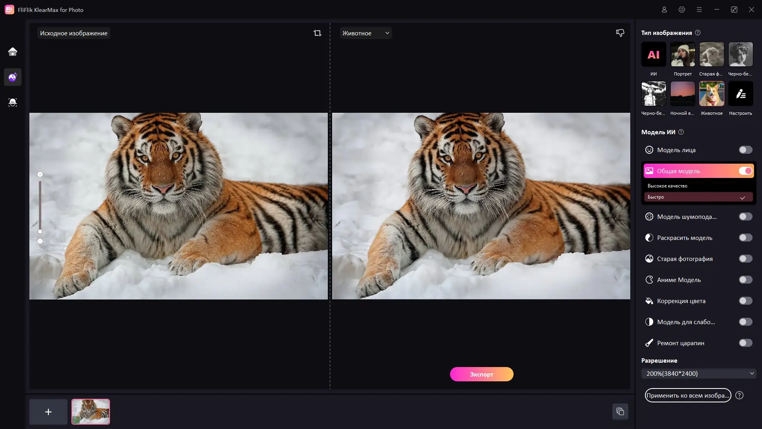
Task: Click the thumbs-down feedback icon
Action: [x=620, y=33]
